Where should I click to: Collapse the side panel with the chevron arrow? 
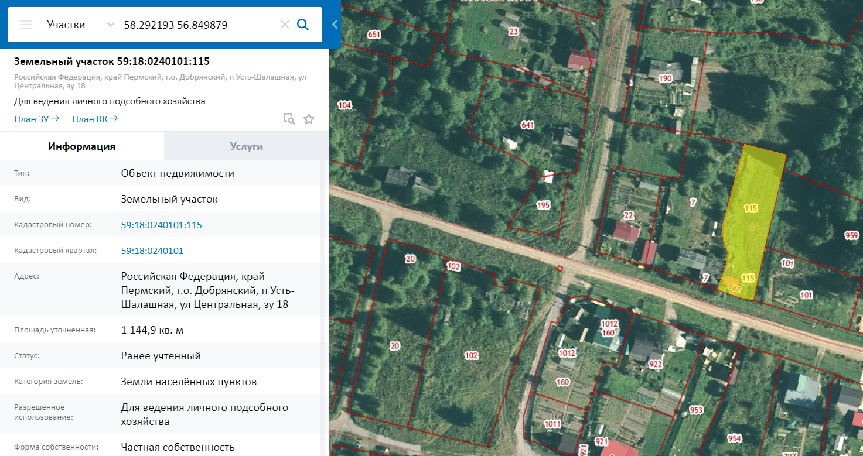pyautogui.click(x=335, y=24)
